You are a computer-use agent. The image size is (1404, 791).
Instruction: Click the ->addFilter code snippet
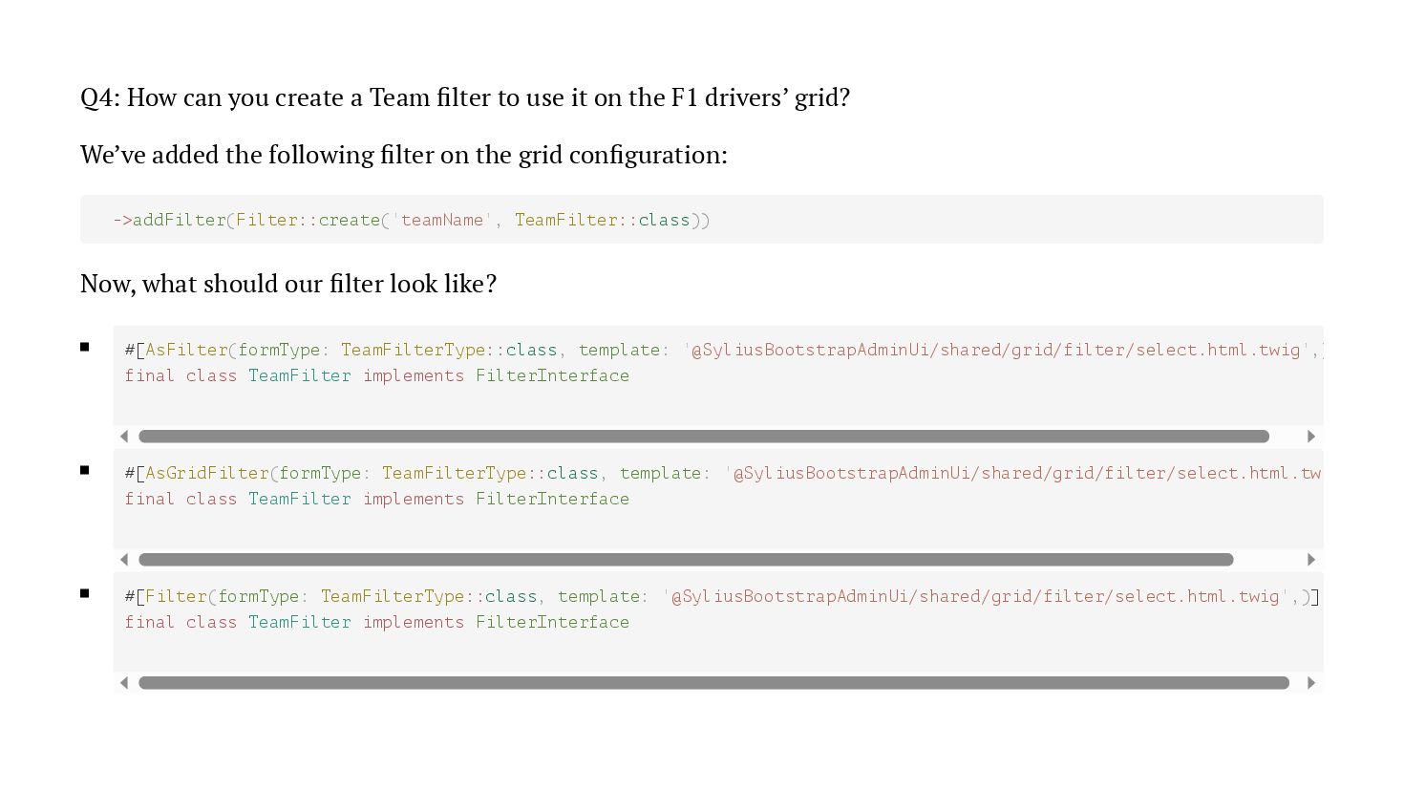pyautogui.click(x=412, y=220)
